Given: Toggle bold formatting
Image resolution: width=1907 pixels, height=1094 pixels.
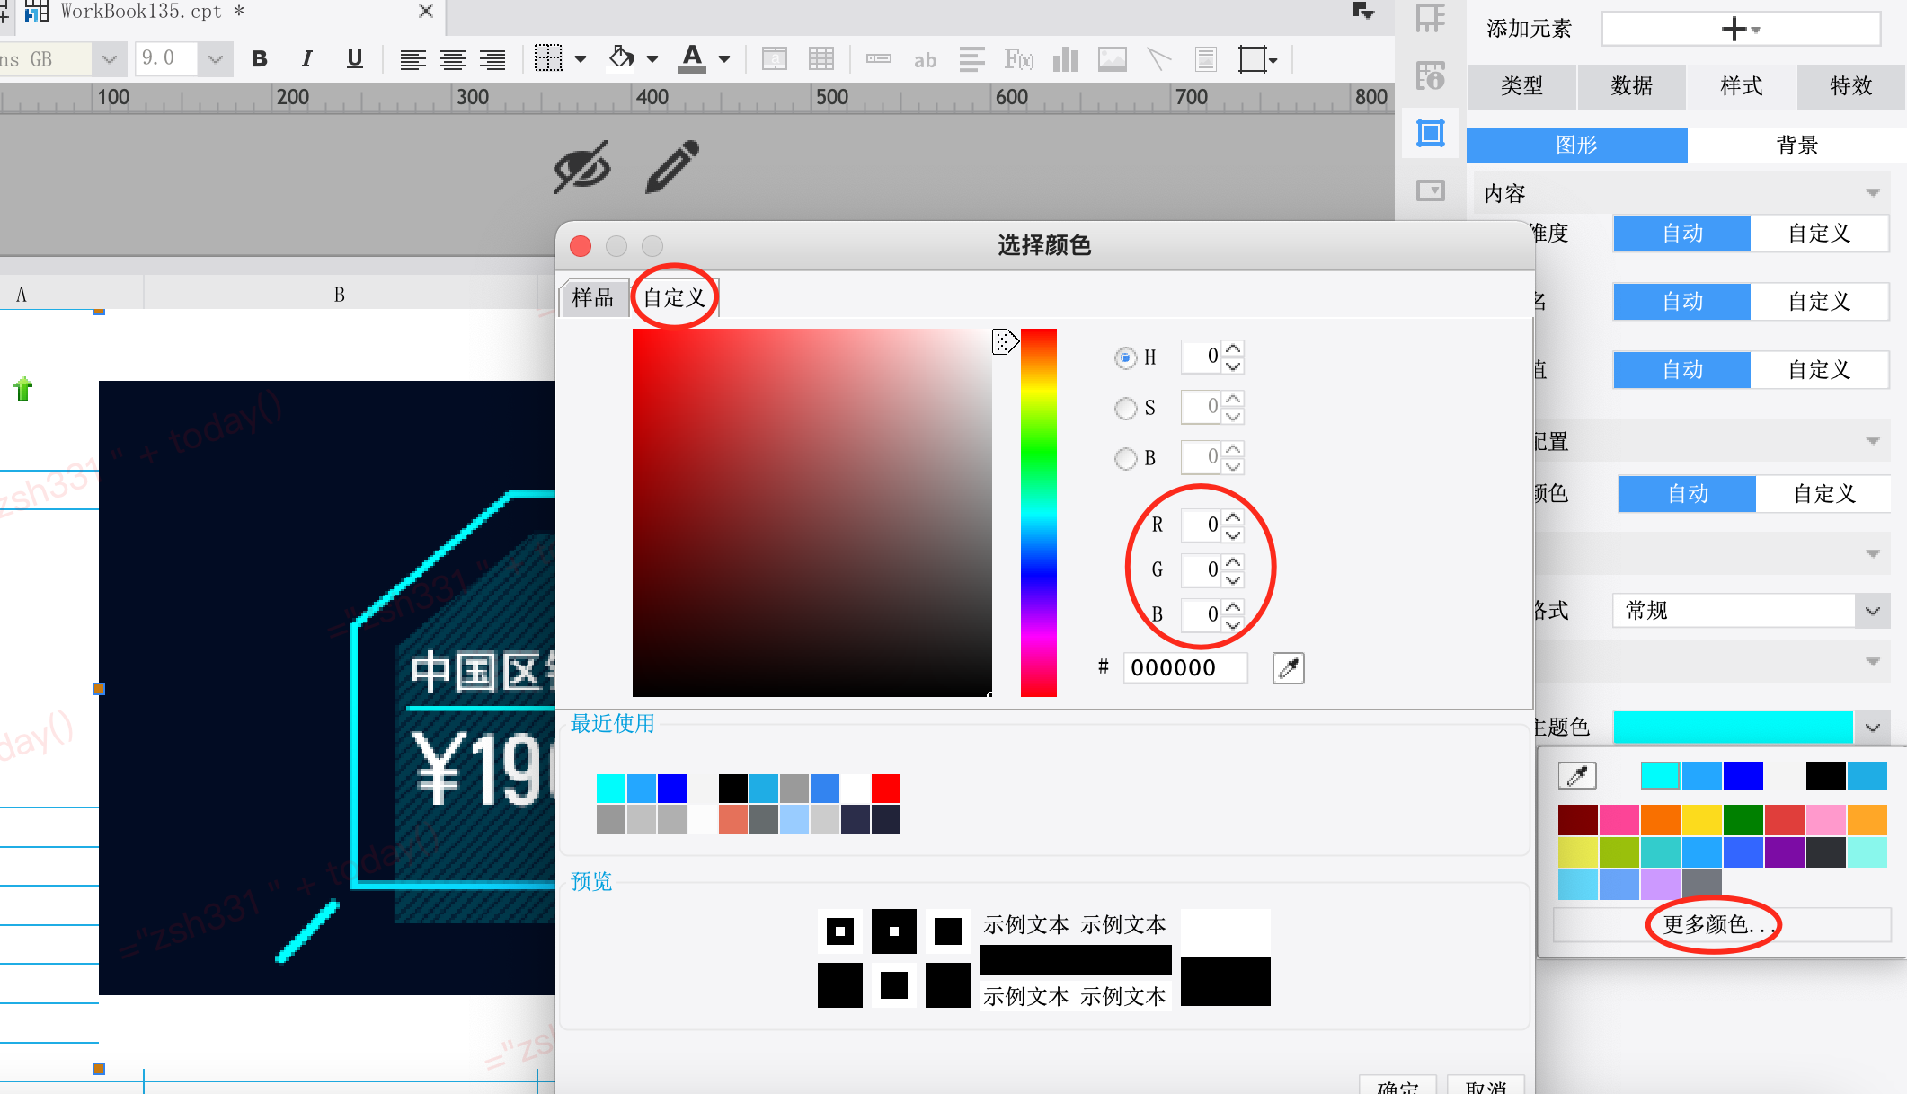Looking at the screenshot, I should pos(260,59).
